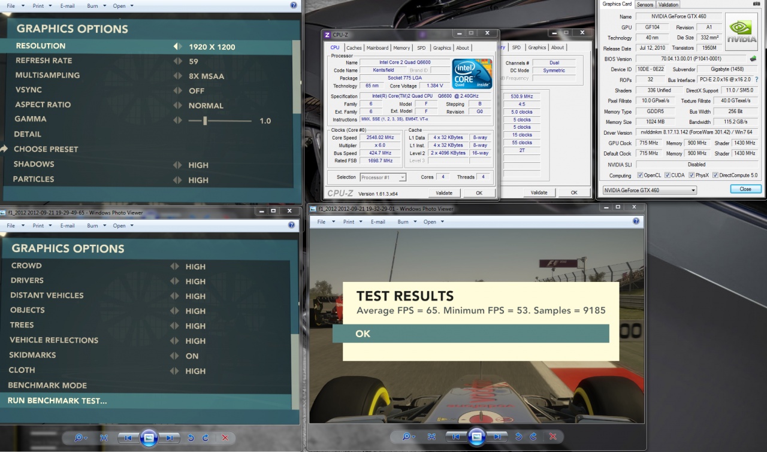Toggle the DirectCompute 5.0 checkbox

pos(715,175)
